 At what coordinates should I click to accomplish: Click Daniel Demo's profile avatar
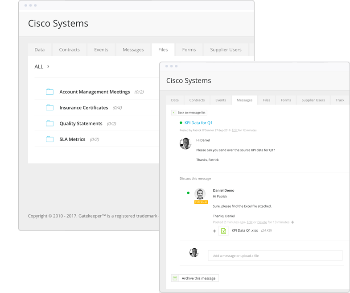200,194
